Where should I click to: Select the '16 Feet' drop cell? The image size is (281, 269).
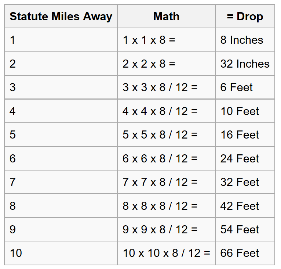coord(240,135)
